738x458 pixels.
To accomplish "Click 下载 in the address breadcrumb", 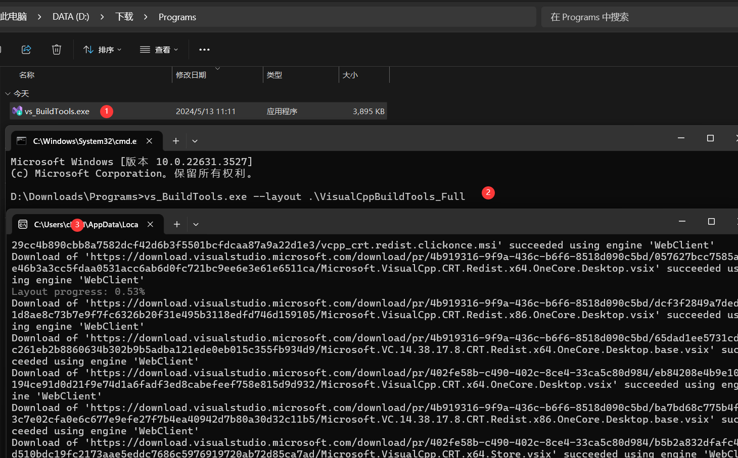I will click(x=124, y=17).
